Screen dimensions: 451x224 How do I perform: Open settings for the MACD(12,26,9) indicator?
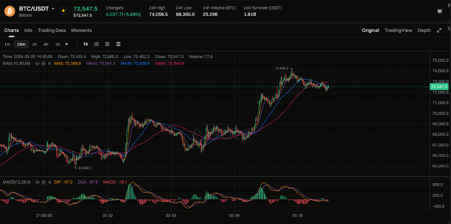pyautogui.click(x=43, y=183)
